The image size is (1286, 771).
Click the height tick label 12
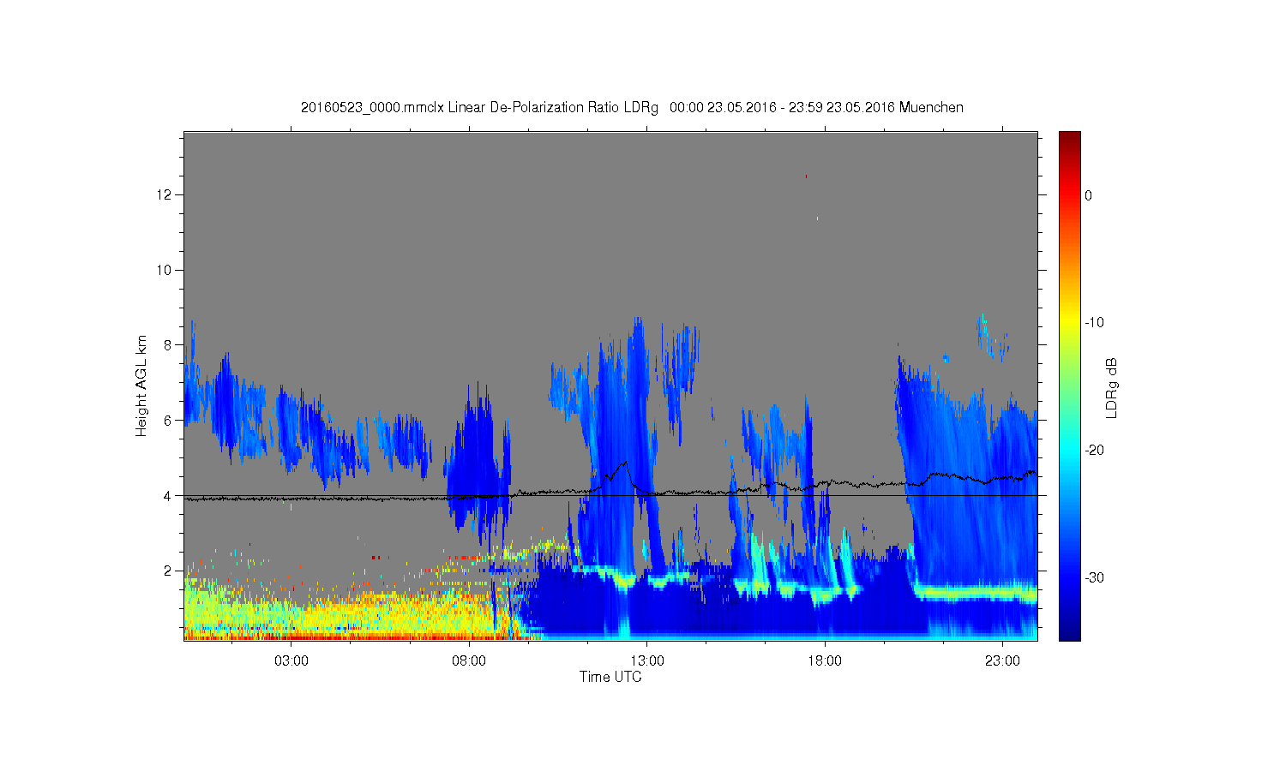pos(166,194)
